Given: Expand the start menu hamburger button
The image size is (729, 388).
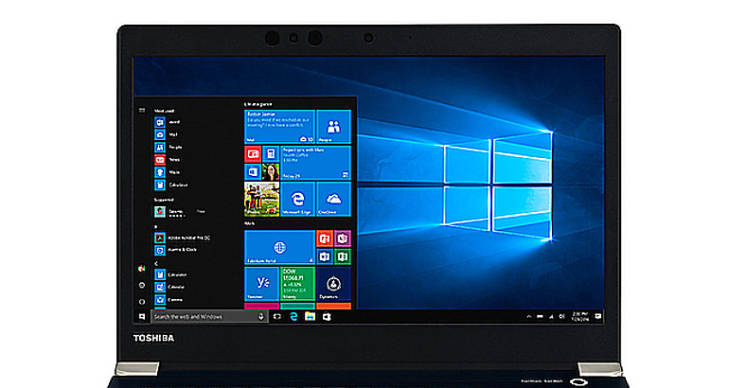Looking at the screenshot, I should tap(142, 111).
